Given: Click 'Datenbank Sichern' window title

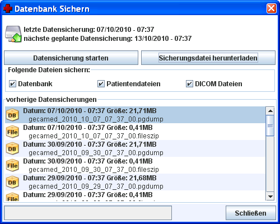Looking at the screenshot, I should pyautogui.click(x=52, y=9).
